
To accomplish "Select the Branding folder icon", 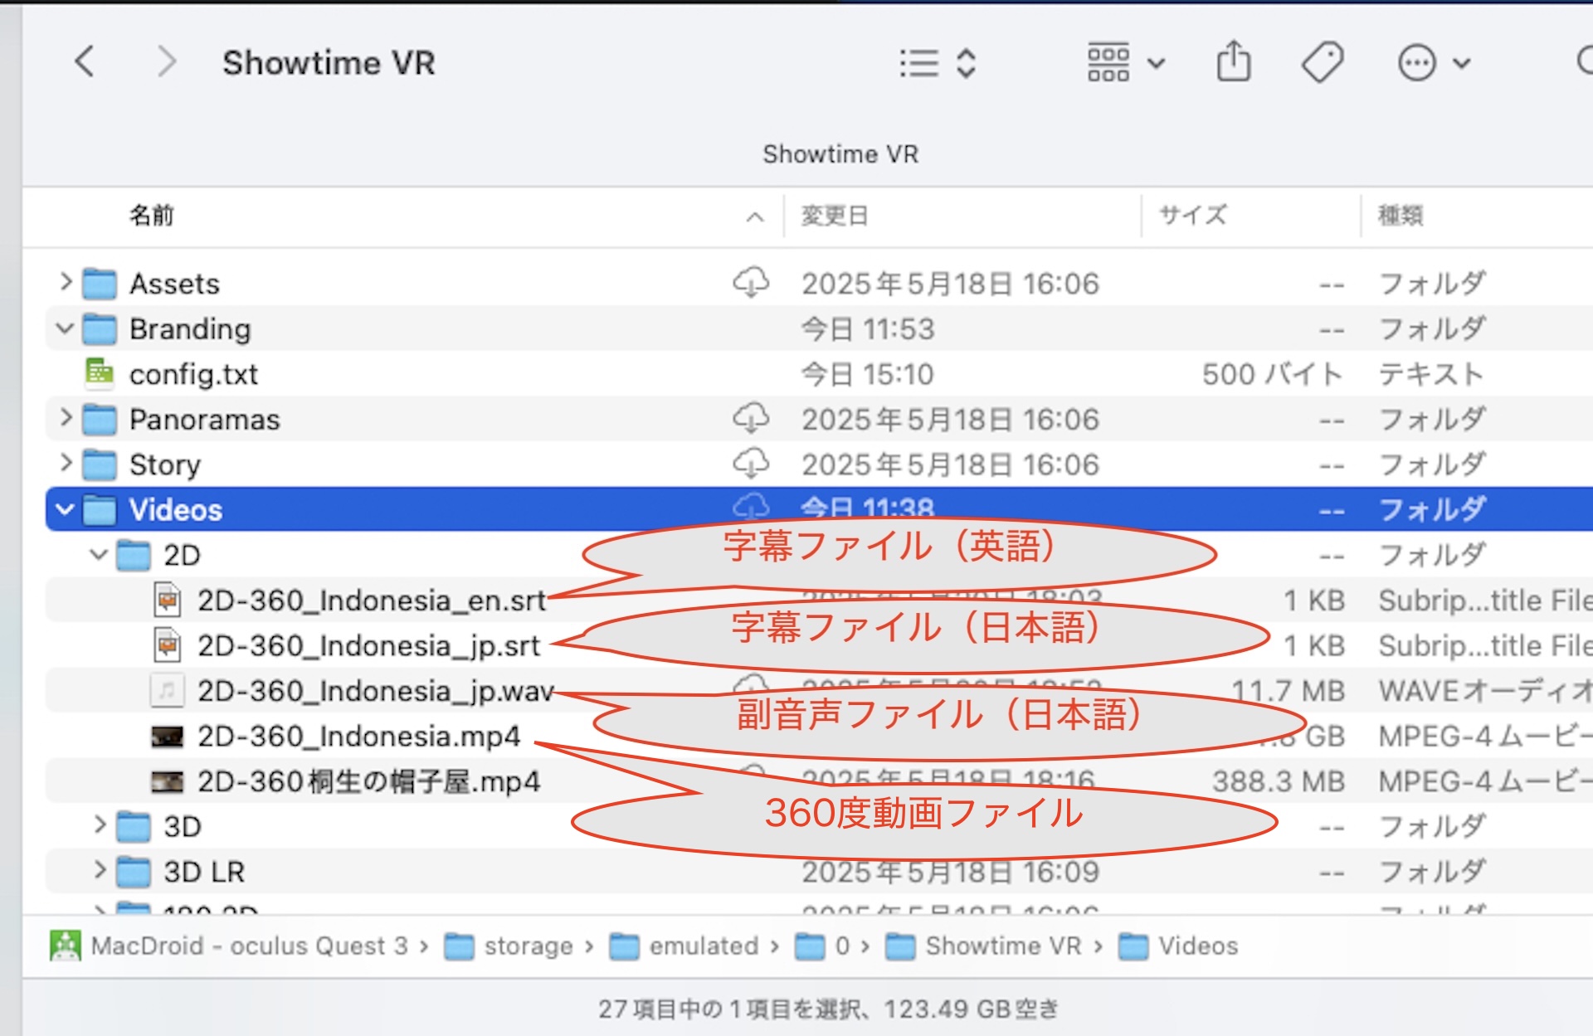I will pos(100,329).
